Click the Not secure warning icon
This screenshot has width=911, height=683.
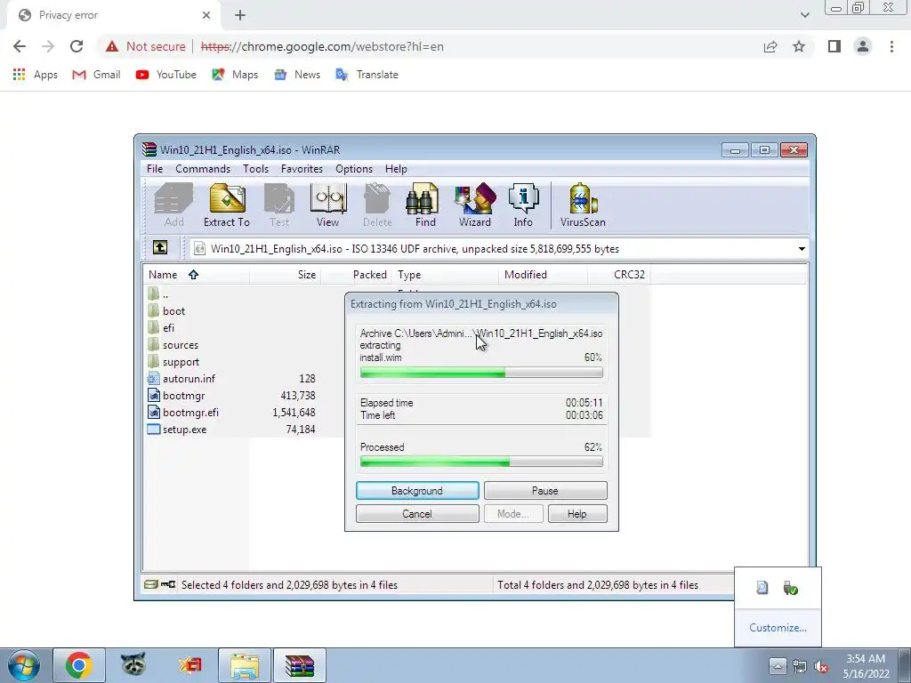click(112, 46)
